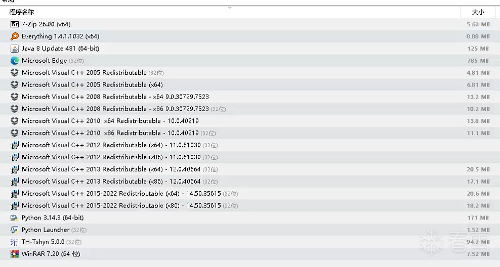Select the 7-Zip 26.00 (x64) entry
The height and width of the screenshot is (267, 500).
46,24
